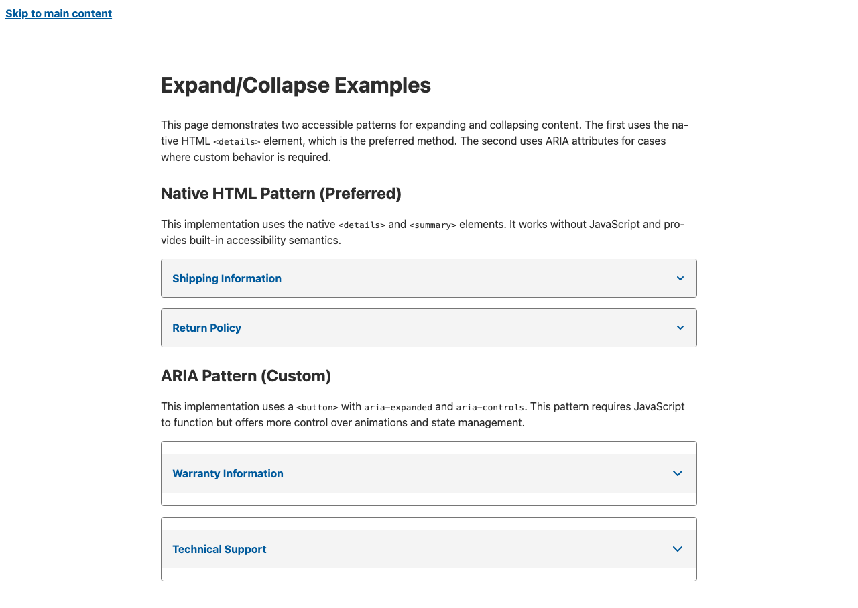Click the Expand/Collapse Examples page heading
The height and width of the screenshot is (608, 858).
[296, 85]
